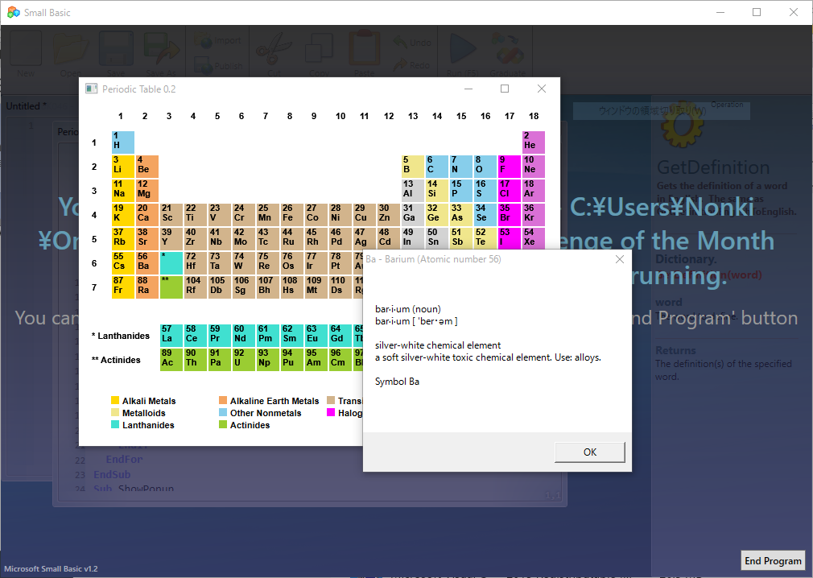Select Hydrogen in the periodic table

[122, 142]
